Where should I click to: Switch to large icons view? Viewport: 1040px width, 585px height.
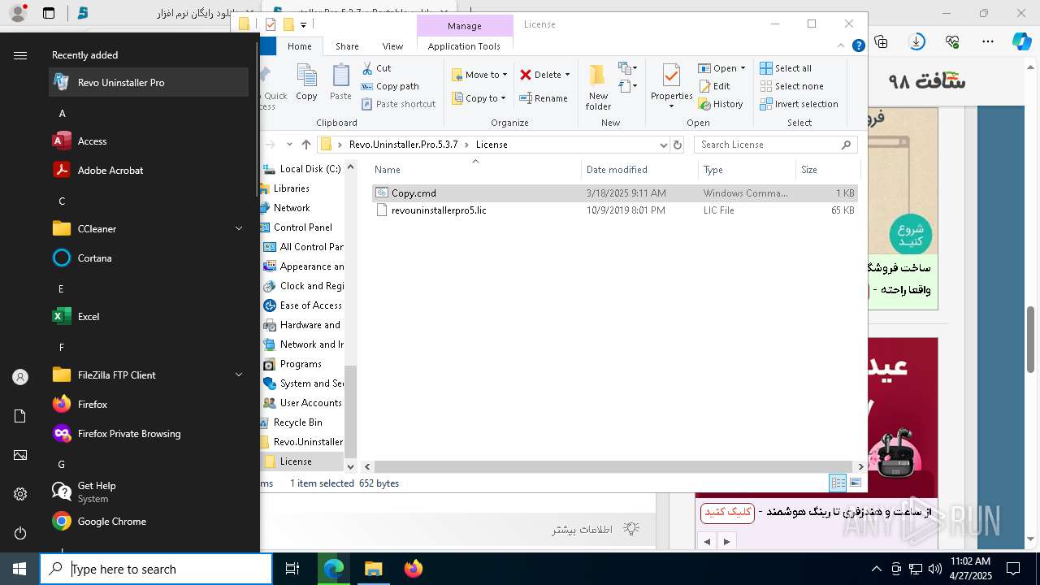[x=856, y=483]
